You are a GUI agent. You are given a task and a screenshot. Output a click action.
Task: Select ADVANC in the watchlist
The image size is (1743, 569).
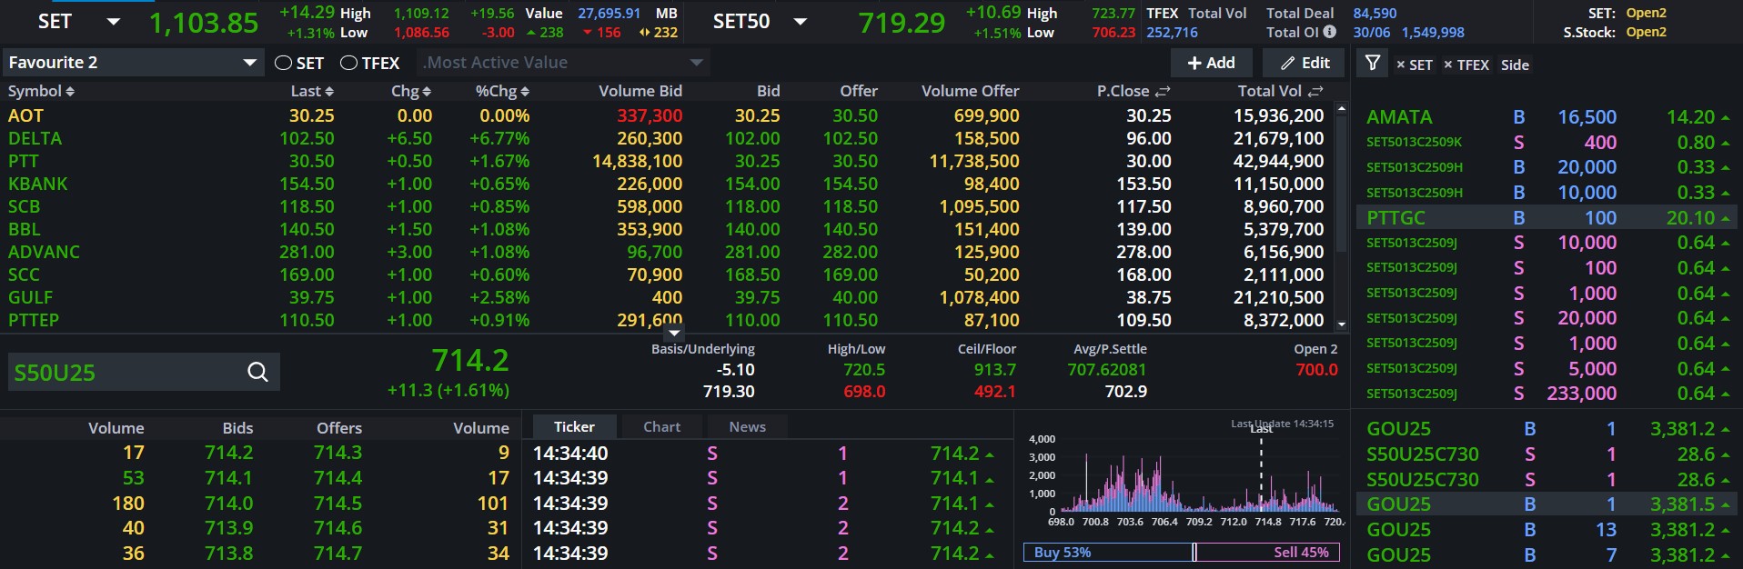coord(44,252)
